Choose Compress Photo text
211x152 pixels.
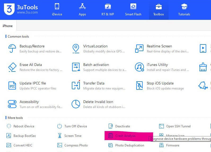point(76,145)
